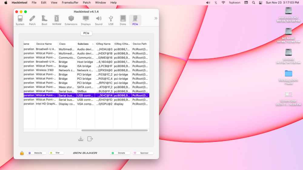Open the Patch menu in menu bar
Viewport: 303px width, 170px height.
pyautogui.click(x=87, y=2)
